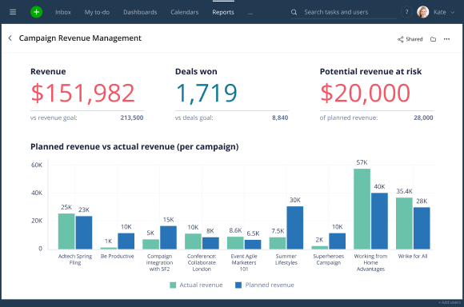This screenshot has width=464, height=307.
Task: Click the Superheroes Campaign axis label
Action: click(x=329, y=259)
